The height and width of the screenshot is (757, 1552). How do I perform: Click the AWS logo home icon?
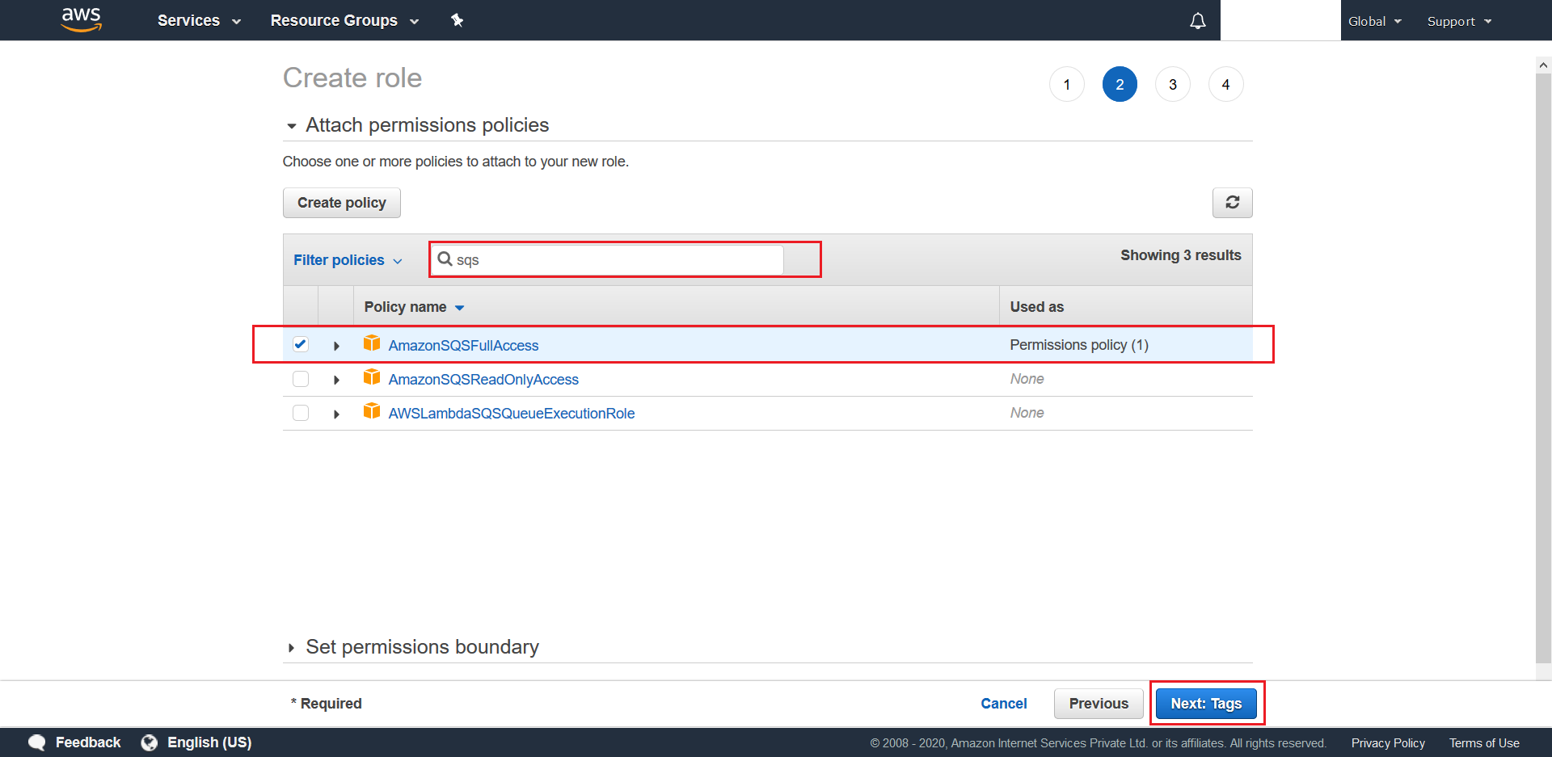[x=82, y=19]
